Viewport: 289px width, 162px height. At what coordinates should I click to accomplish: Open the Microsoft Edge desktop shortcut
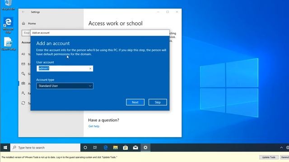pos(8,25)
